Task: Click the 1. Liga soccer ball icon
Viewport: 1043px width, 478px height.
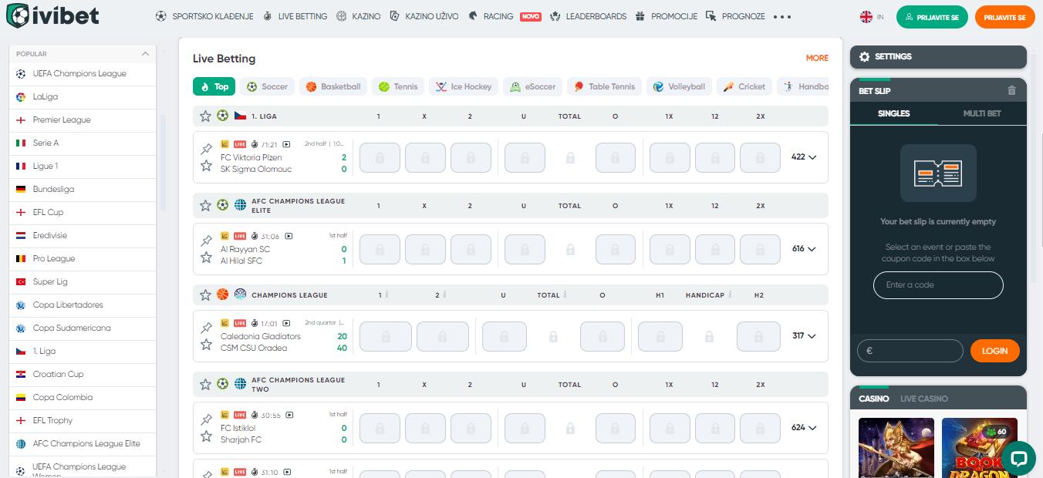Action: click(222, 116)
